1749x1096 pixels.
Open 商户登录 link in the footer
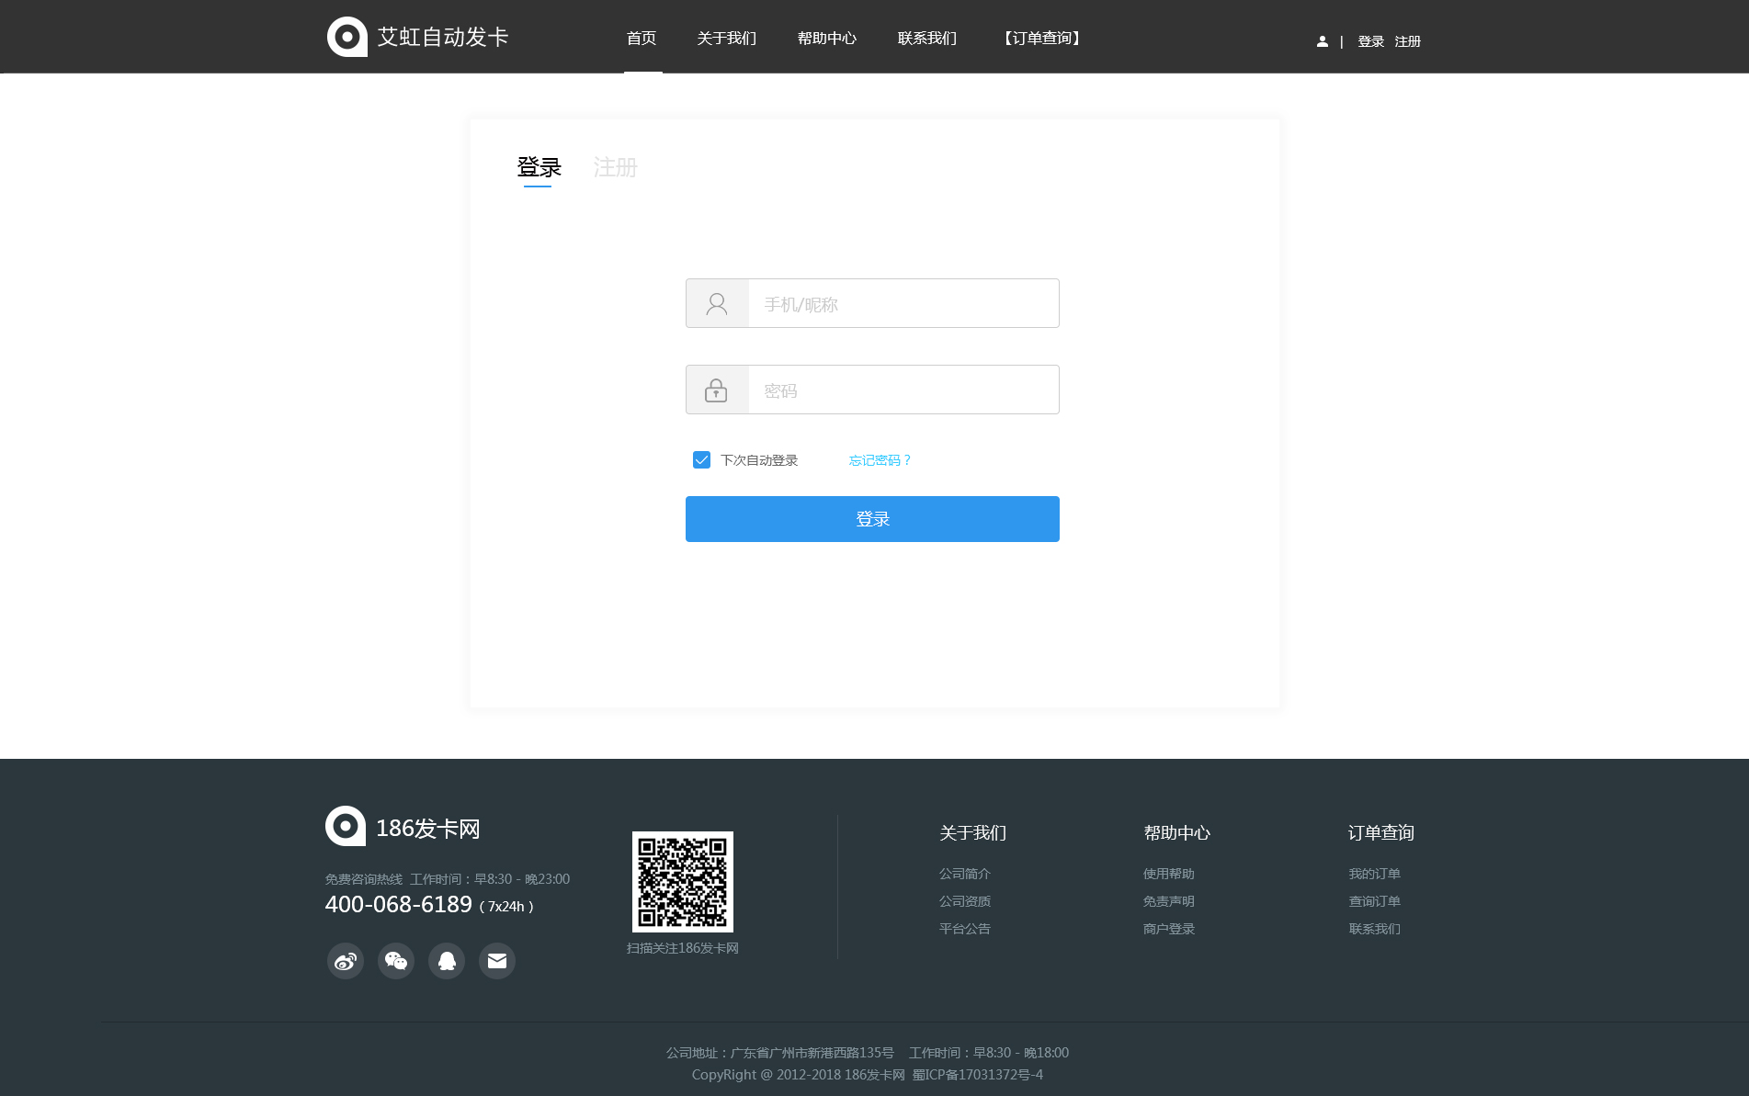click(1168, 929)
